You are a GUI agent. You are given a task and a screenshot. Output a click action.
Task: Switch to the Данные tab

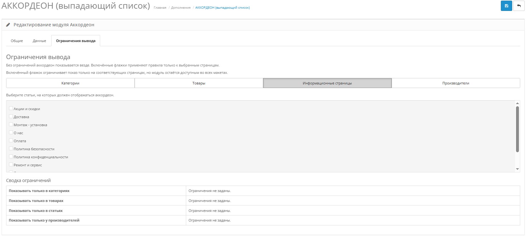coord(39,41)
